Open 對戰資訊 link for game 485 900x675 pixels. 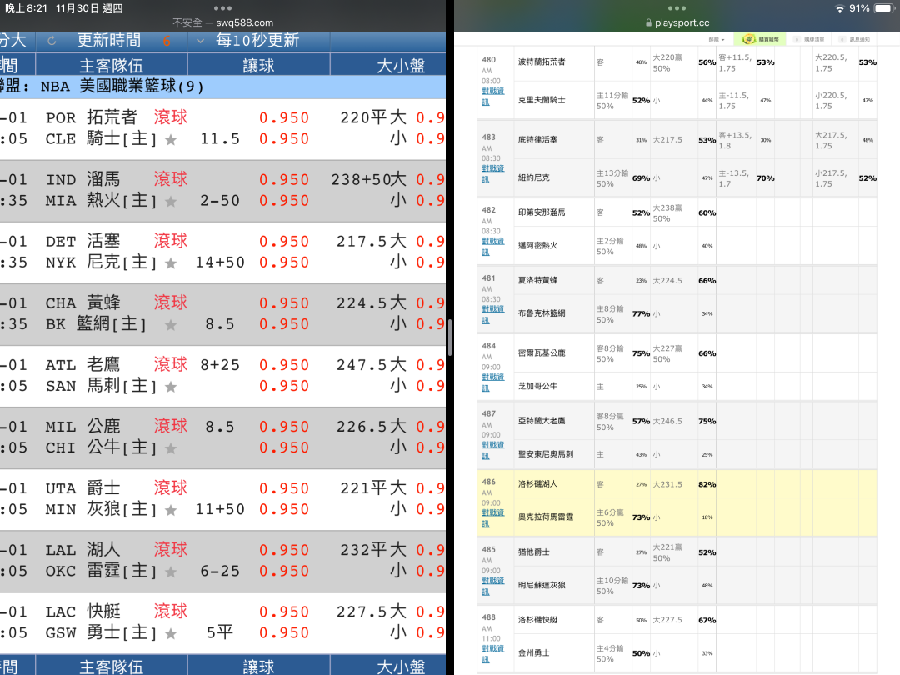pyautogui.click(x=493, y=586)
